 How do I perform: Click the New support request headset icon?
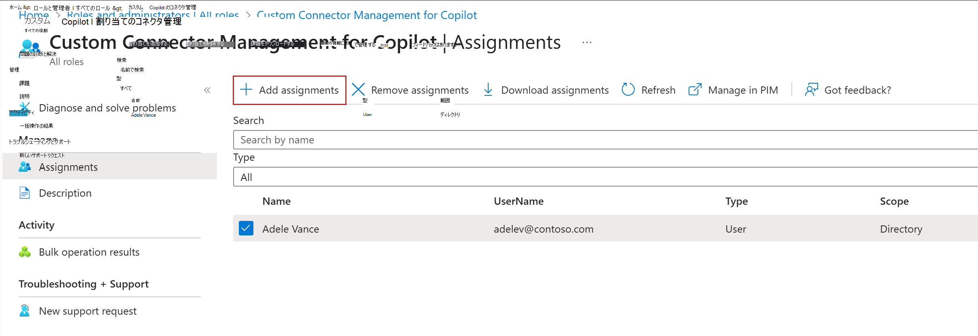pyautogui.click(x=25, y=311)
